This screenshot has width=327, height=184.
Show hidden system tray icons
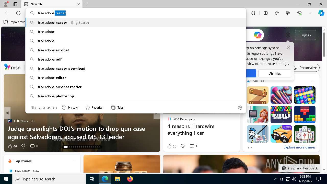275,179
